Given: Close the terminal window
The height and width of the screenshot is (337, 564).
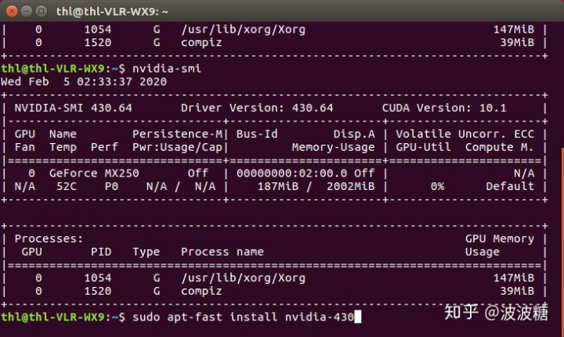Looking at the screenshot, I should pyautogui.click(x=12, y=12).
